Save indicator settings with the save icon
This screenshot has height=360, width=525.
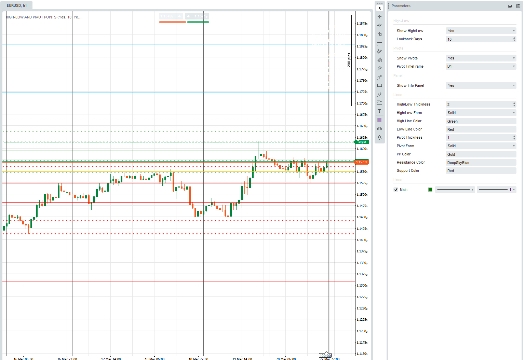(x=517, y=6)
